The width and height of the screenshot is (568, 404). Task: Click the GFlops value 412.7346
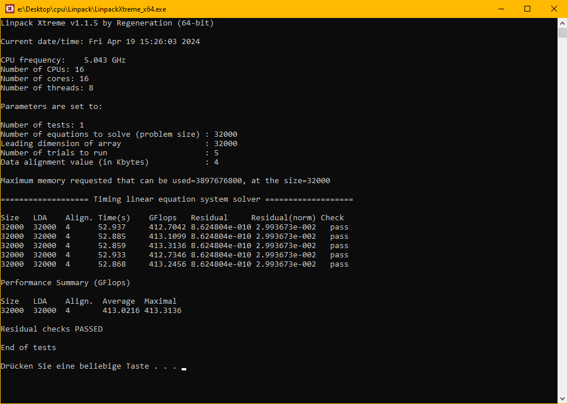point(167,255)
